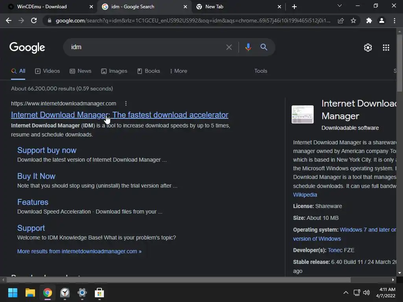Go back with the browser back arrow
The width and height of the screenshot is (403, 302).
(x=9, y=20)
